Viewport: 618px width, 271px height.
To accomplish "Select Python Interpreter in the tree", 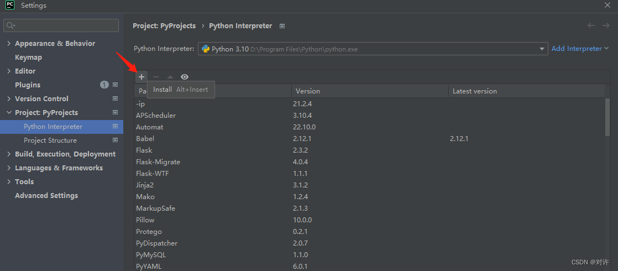I will (x=61, y=127).
